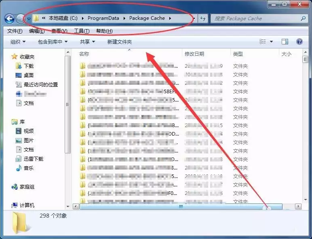Image resolution: width=312 pixels, height=239 pixels.
Task: Click the 文档 library icon under 库
Action: [19, 149]
